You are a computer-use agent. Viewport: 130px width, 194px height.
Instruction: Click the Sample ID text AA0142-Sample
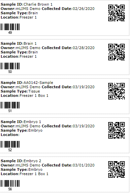[38, 83]
